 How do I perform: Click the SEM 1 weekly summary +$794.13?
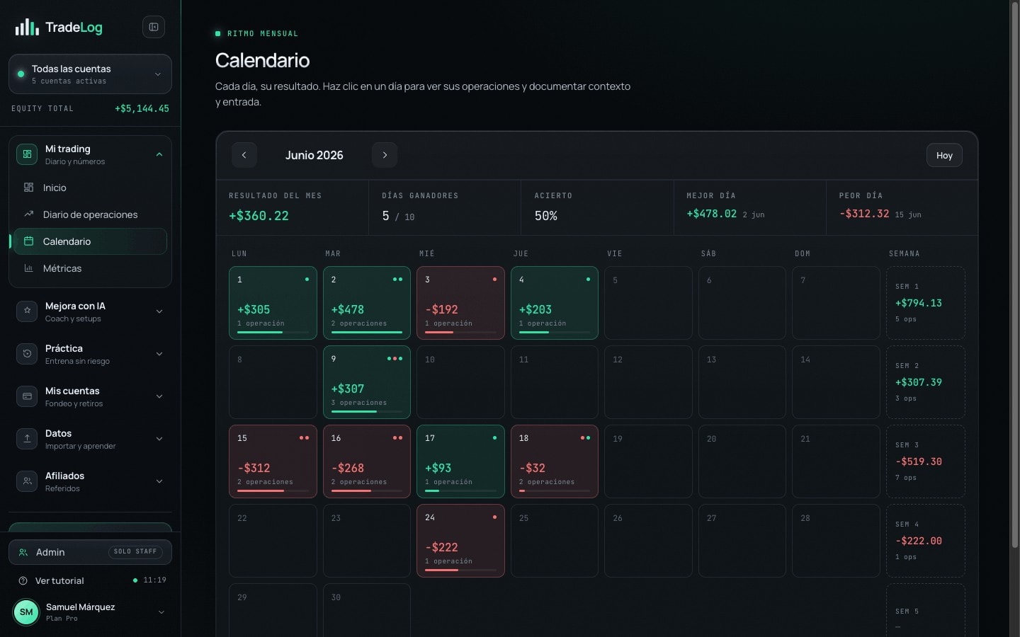click(925, 303)
